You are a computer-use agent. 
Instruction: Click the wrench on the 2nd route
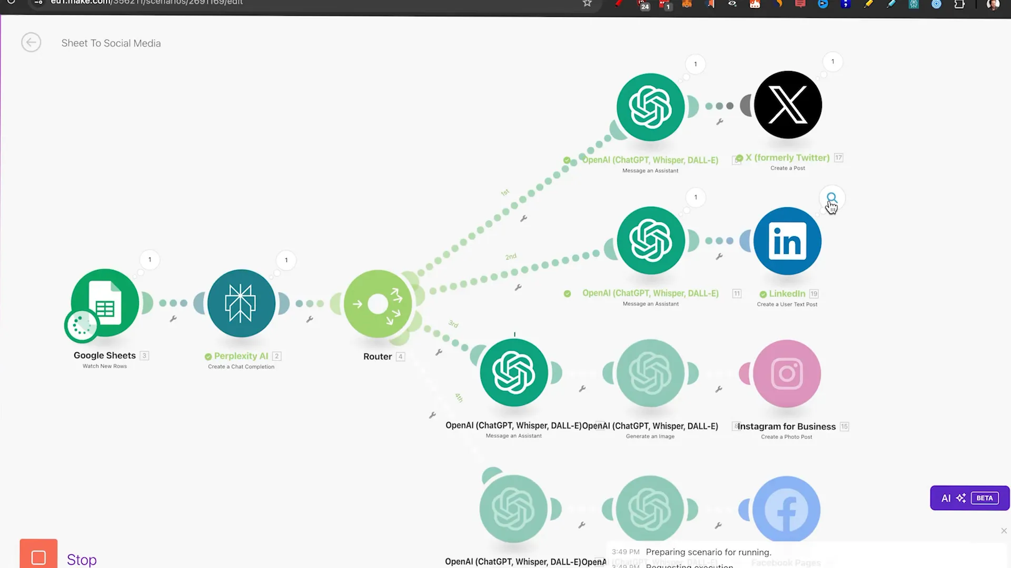[518, 288]
